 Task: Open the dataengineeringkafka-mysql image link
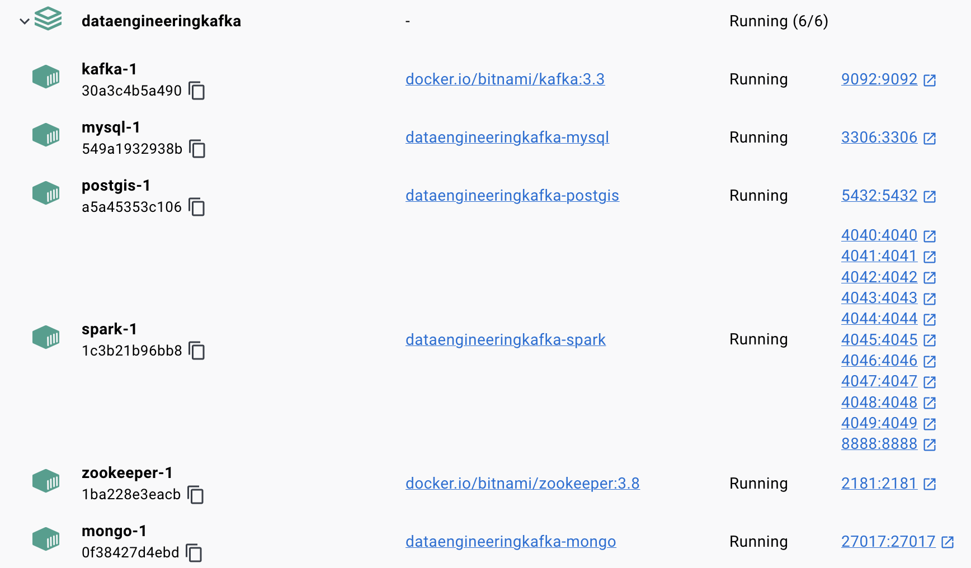507,138
